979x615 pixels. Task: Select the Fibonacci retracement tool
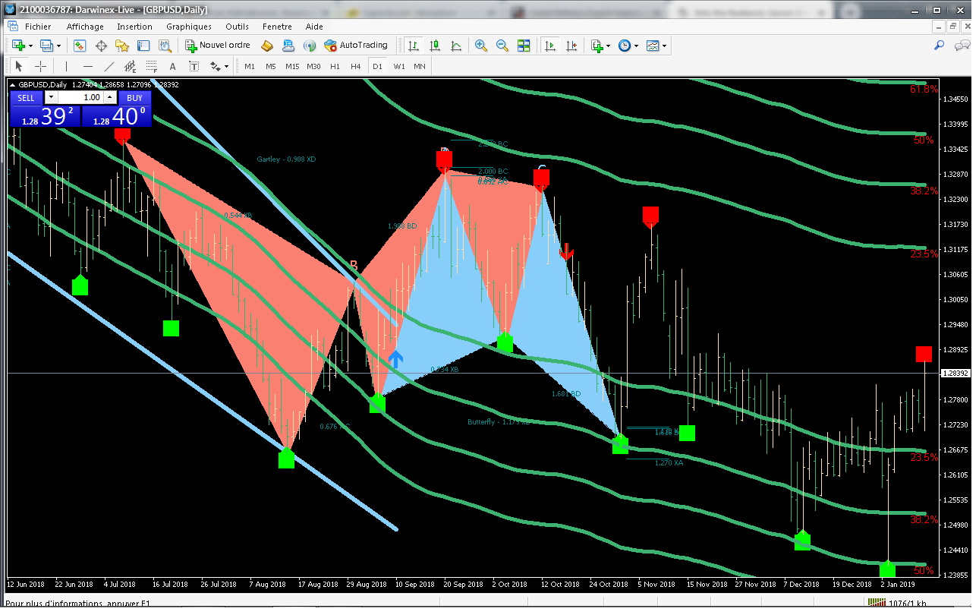click(151, 66)
